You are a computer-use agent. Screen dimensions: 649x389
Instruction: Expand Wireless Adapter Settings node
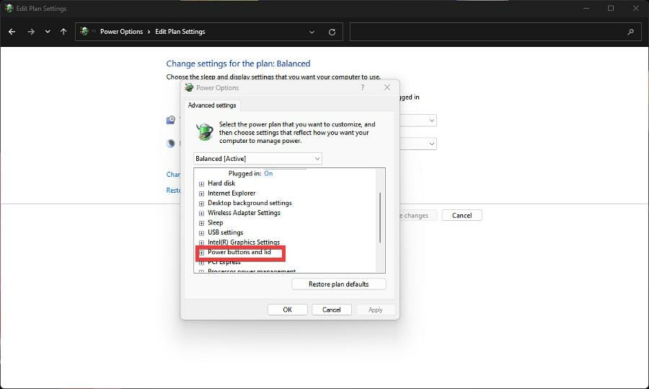202,214
